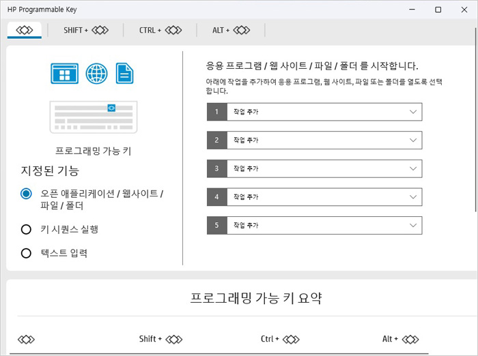The image size is (478, 356).
Task: Open the 작업 추가 dropdown number 2
Action: [314, 140]
